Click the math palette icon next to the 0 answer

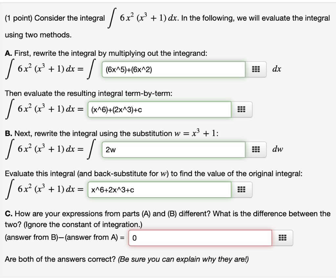[x=283, y=238]
